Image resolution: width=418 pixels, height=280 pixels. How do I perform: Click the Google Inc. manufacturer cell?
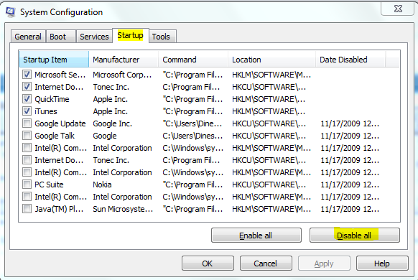point(112,123)
